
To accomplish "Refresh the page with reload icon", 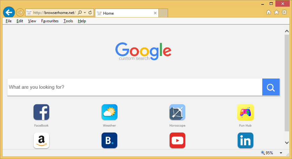I will pos(90,12).
